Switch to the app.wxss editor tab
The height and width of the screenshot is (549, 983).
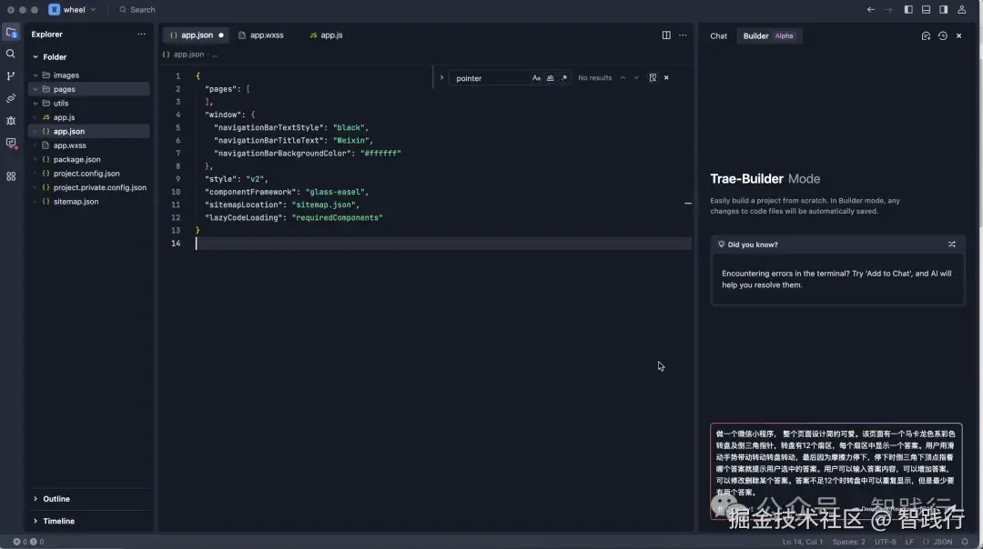261,35
